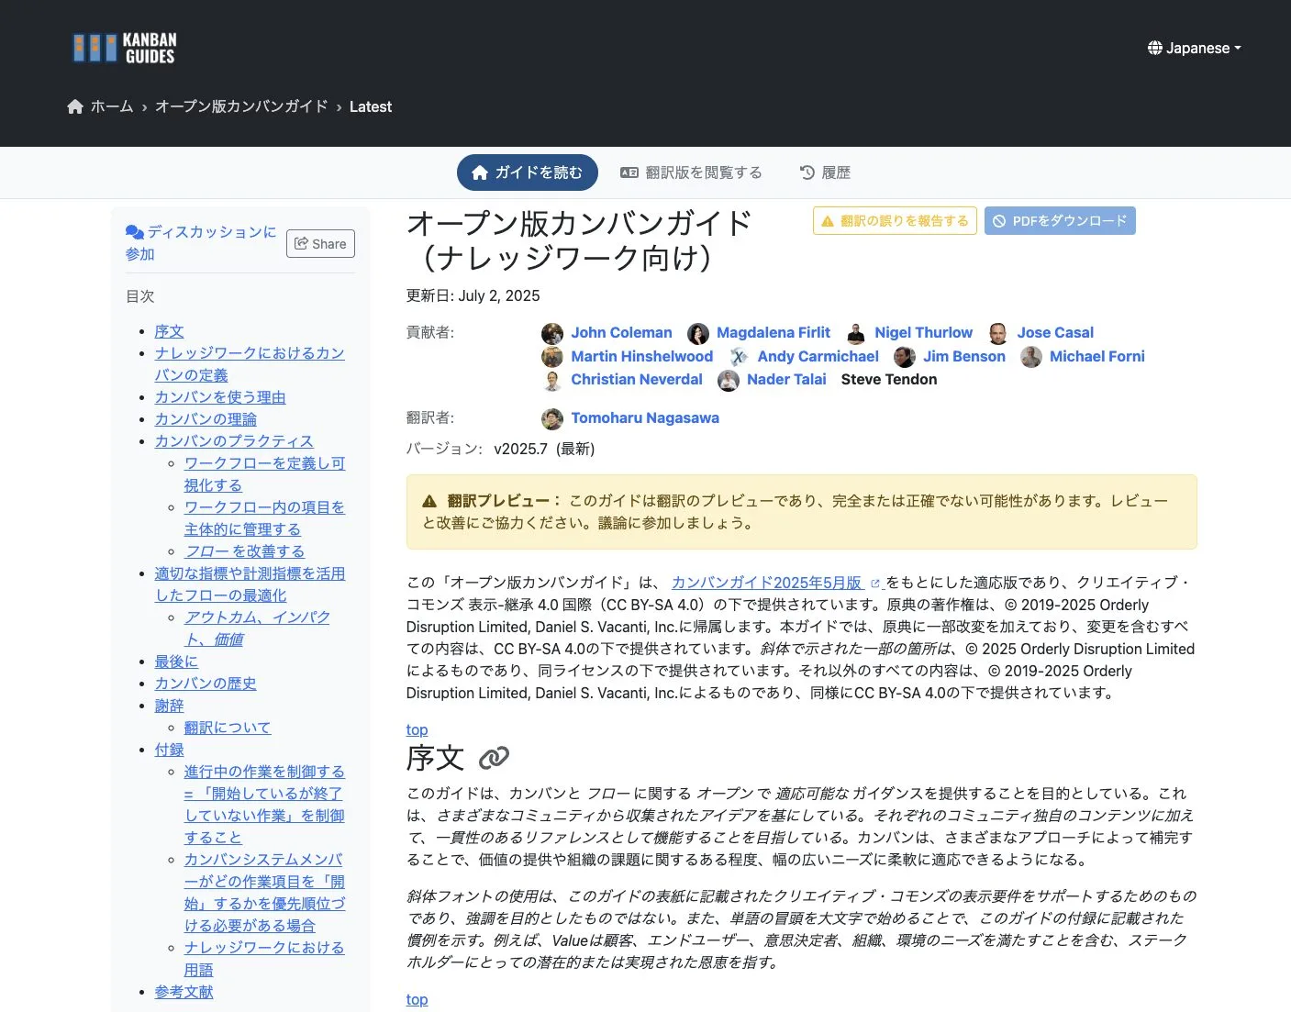Open Michael Forni profile link

point(1097,357)
